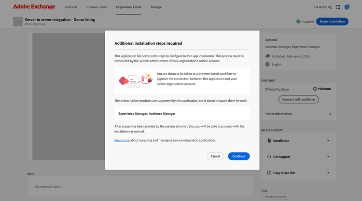Follow the Read more link

[x=122, y=140]
